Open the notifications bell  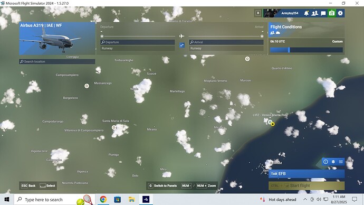(306, 13)
